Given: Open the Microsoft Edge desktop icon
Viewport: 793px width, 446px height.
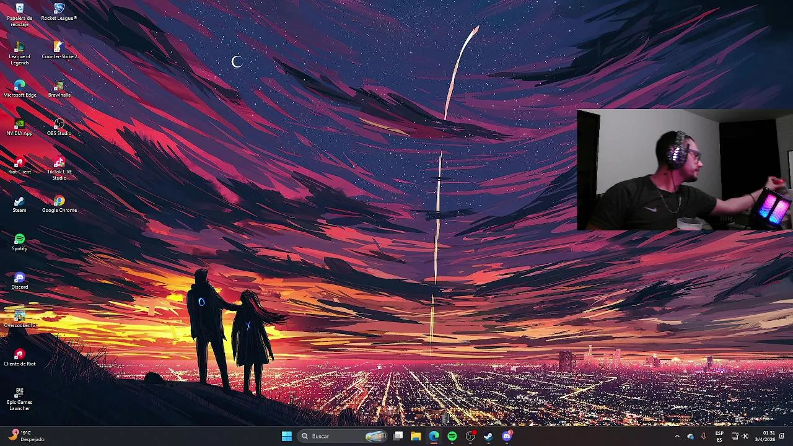Looking at the screenshot, I should click(19, 89).
